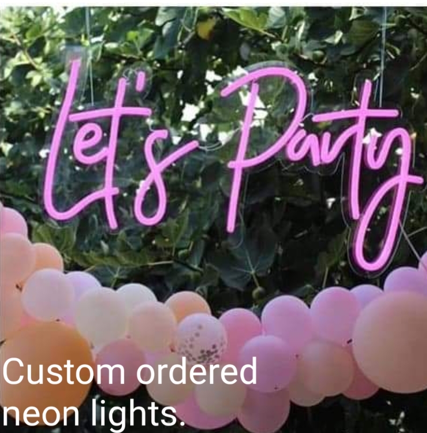Select the "Custom ordered" caption line

(130, 371)
